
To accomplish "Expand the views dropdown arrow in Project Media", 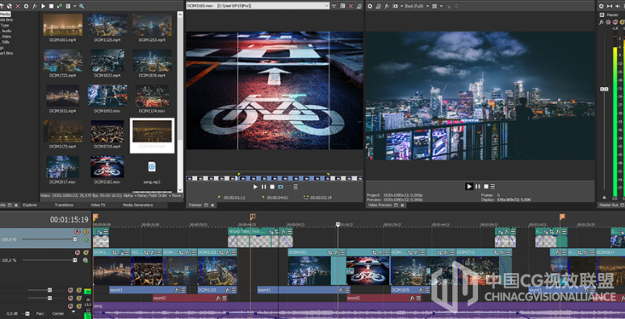I will tap(74, 6).
